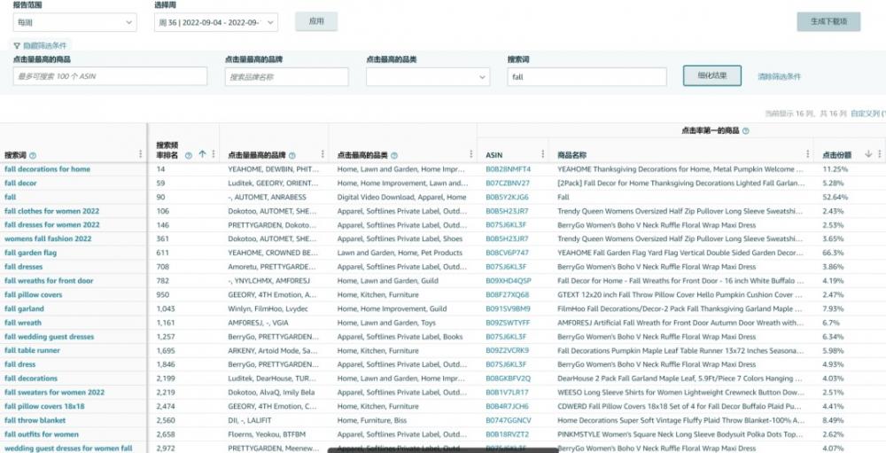Click the 52.64% click share cell
Viewport: 886px width, 453px height.
click(x=835, y=198)
